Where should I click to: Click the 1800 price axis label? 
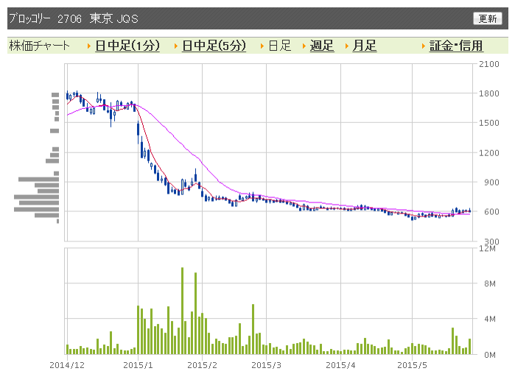[x=488, y=93]
